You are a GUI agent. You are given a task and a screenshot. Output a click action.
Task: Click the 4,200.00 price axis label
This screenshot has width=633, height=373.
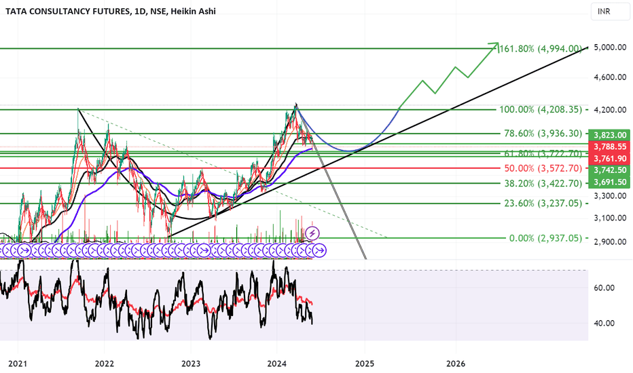click(x=610, y=110)
